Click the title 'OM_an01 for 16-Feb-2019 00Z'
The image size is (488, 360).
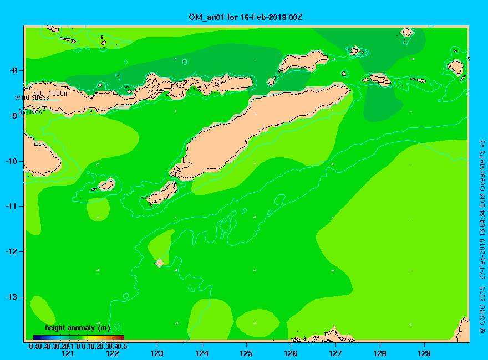(245, 17)
